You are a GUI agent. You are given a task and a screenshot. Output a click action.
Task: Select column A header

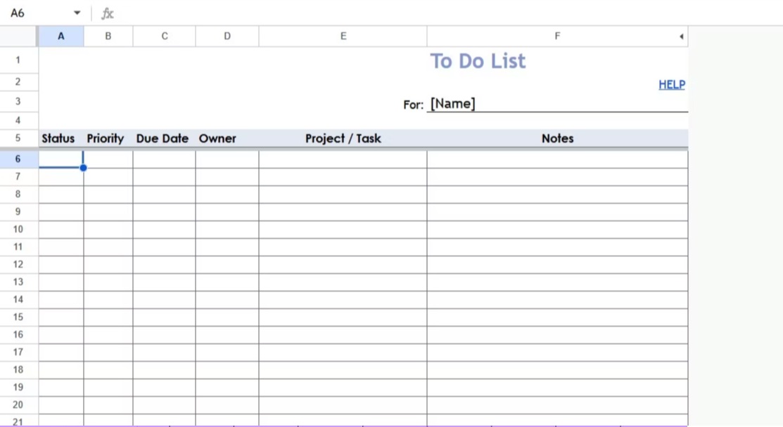coord(61,36)
